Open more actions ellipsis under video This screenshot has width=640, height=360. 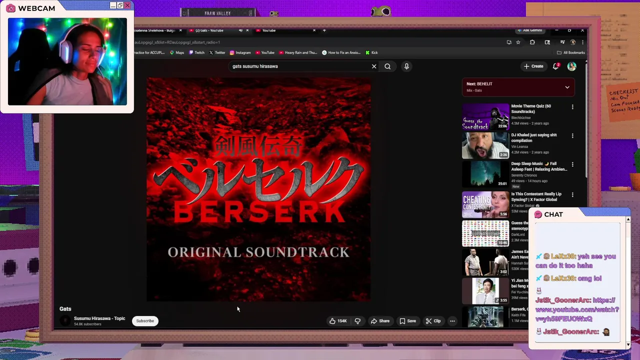[x=452, y=321]
